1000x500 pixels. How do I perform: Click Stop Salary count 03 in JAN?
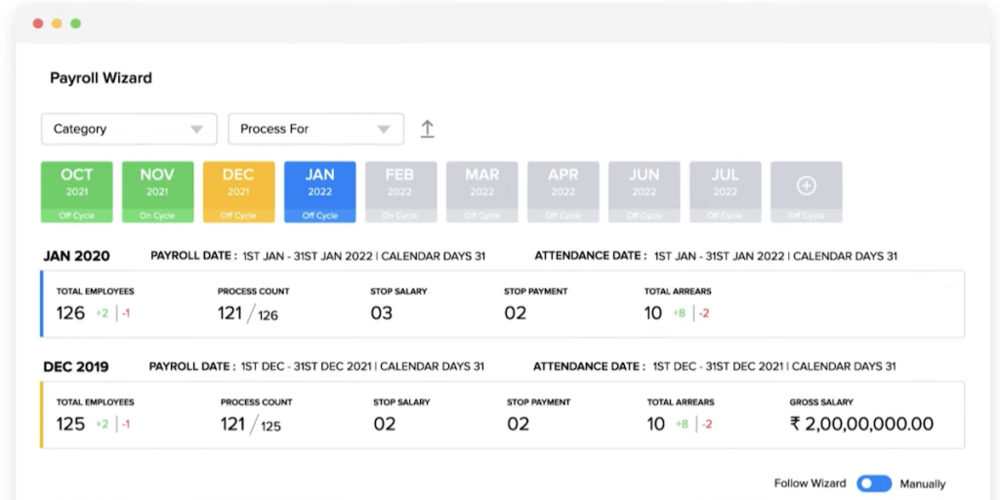pyautogui.click(x=381, y=312)
